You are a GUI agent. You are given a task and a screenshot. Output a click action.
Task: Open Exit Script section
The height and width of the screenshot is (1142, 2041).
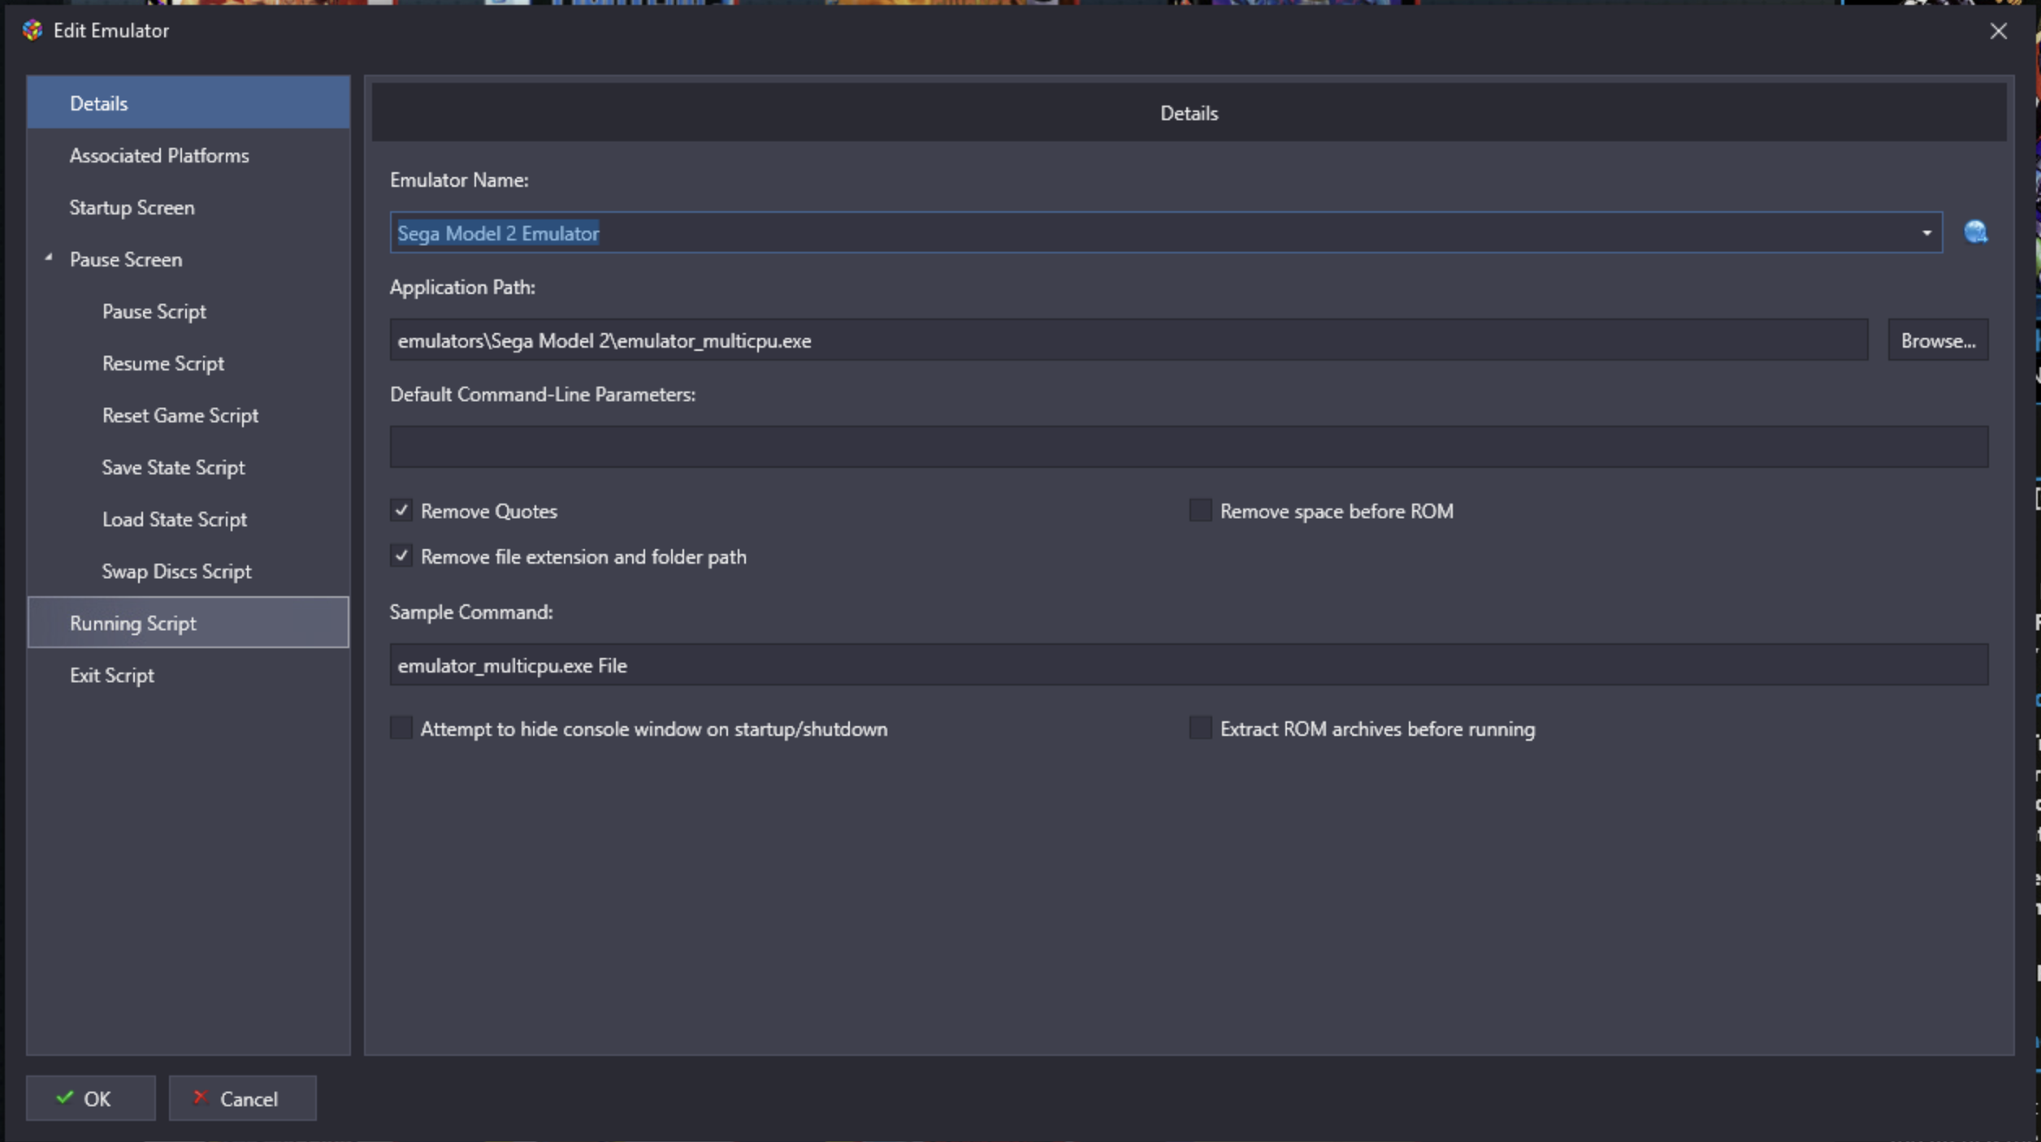click(x=188, y=675)
